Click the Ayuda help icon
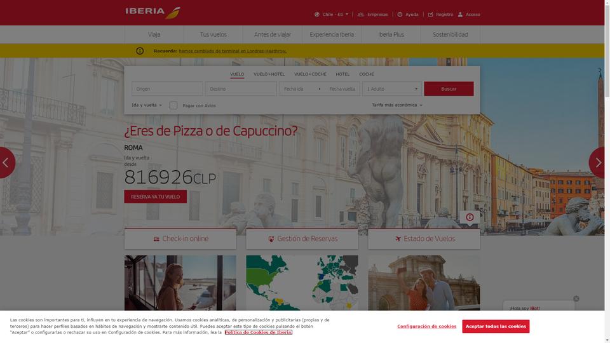The height and width of the screenshot is (343, 610). (400, 15)
